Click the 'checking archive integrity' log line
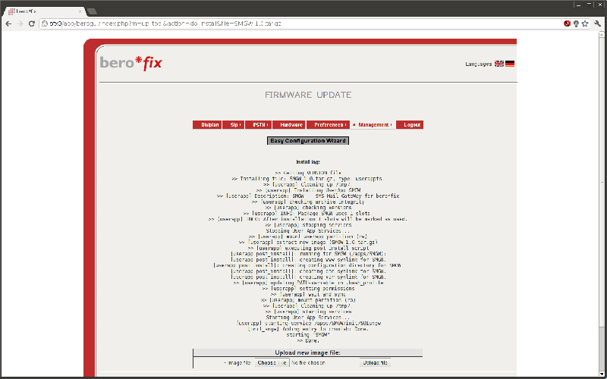607x379 pixels. coord(308,202)
